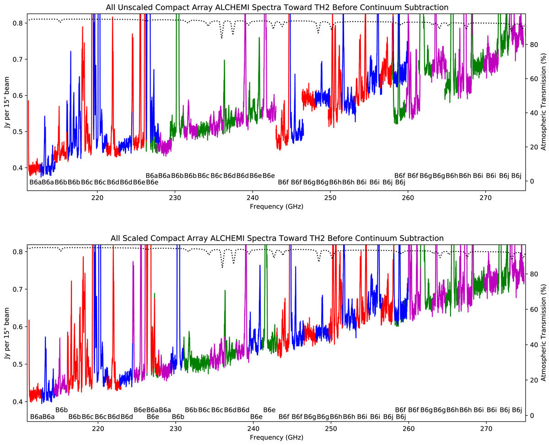Click the first B6a label in top plot
The image size is (549, 445).
coord(35,182)
